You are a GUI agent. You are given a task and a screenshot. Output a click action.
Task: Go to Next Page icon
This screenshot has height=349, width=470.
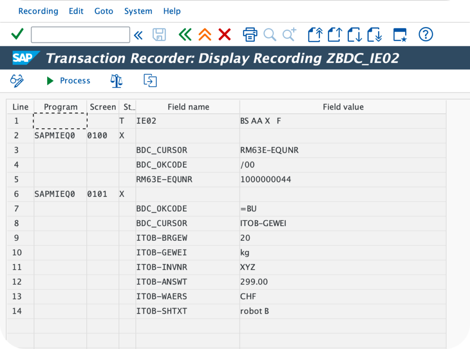[355, 34]
